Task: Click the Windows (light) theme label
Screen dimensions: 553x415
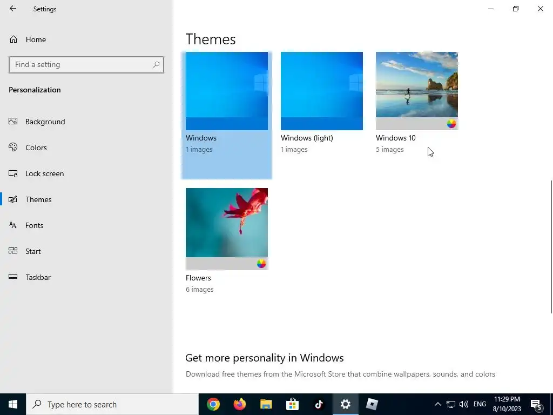Action: click(307, 138)
